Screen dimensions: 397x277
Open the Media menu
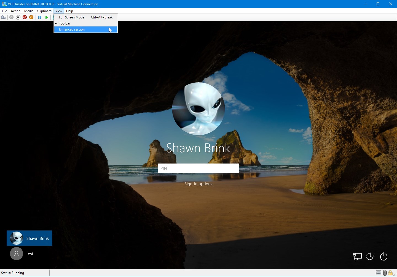pyautogui.click(x=29, y=11)
